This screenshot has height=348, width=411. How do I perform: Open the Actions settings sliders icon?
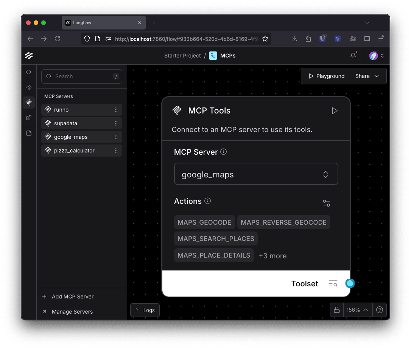(x=326, y=203)
